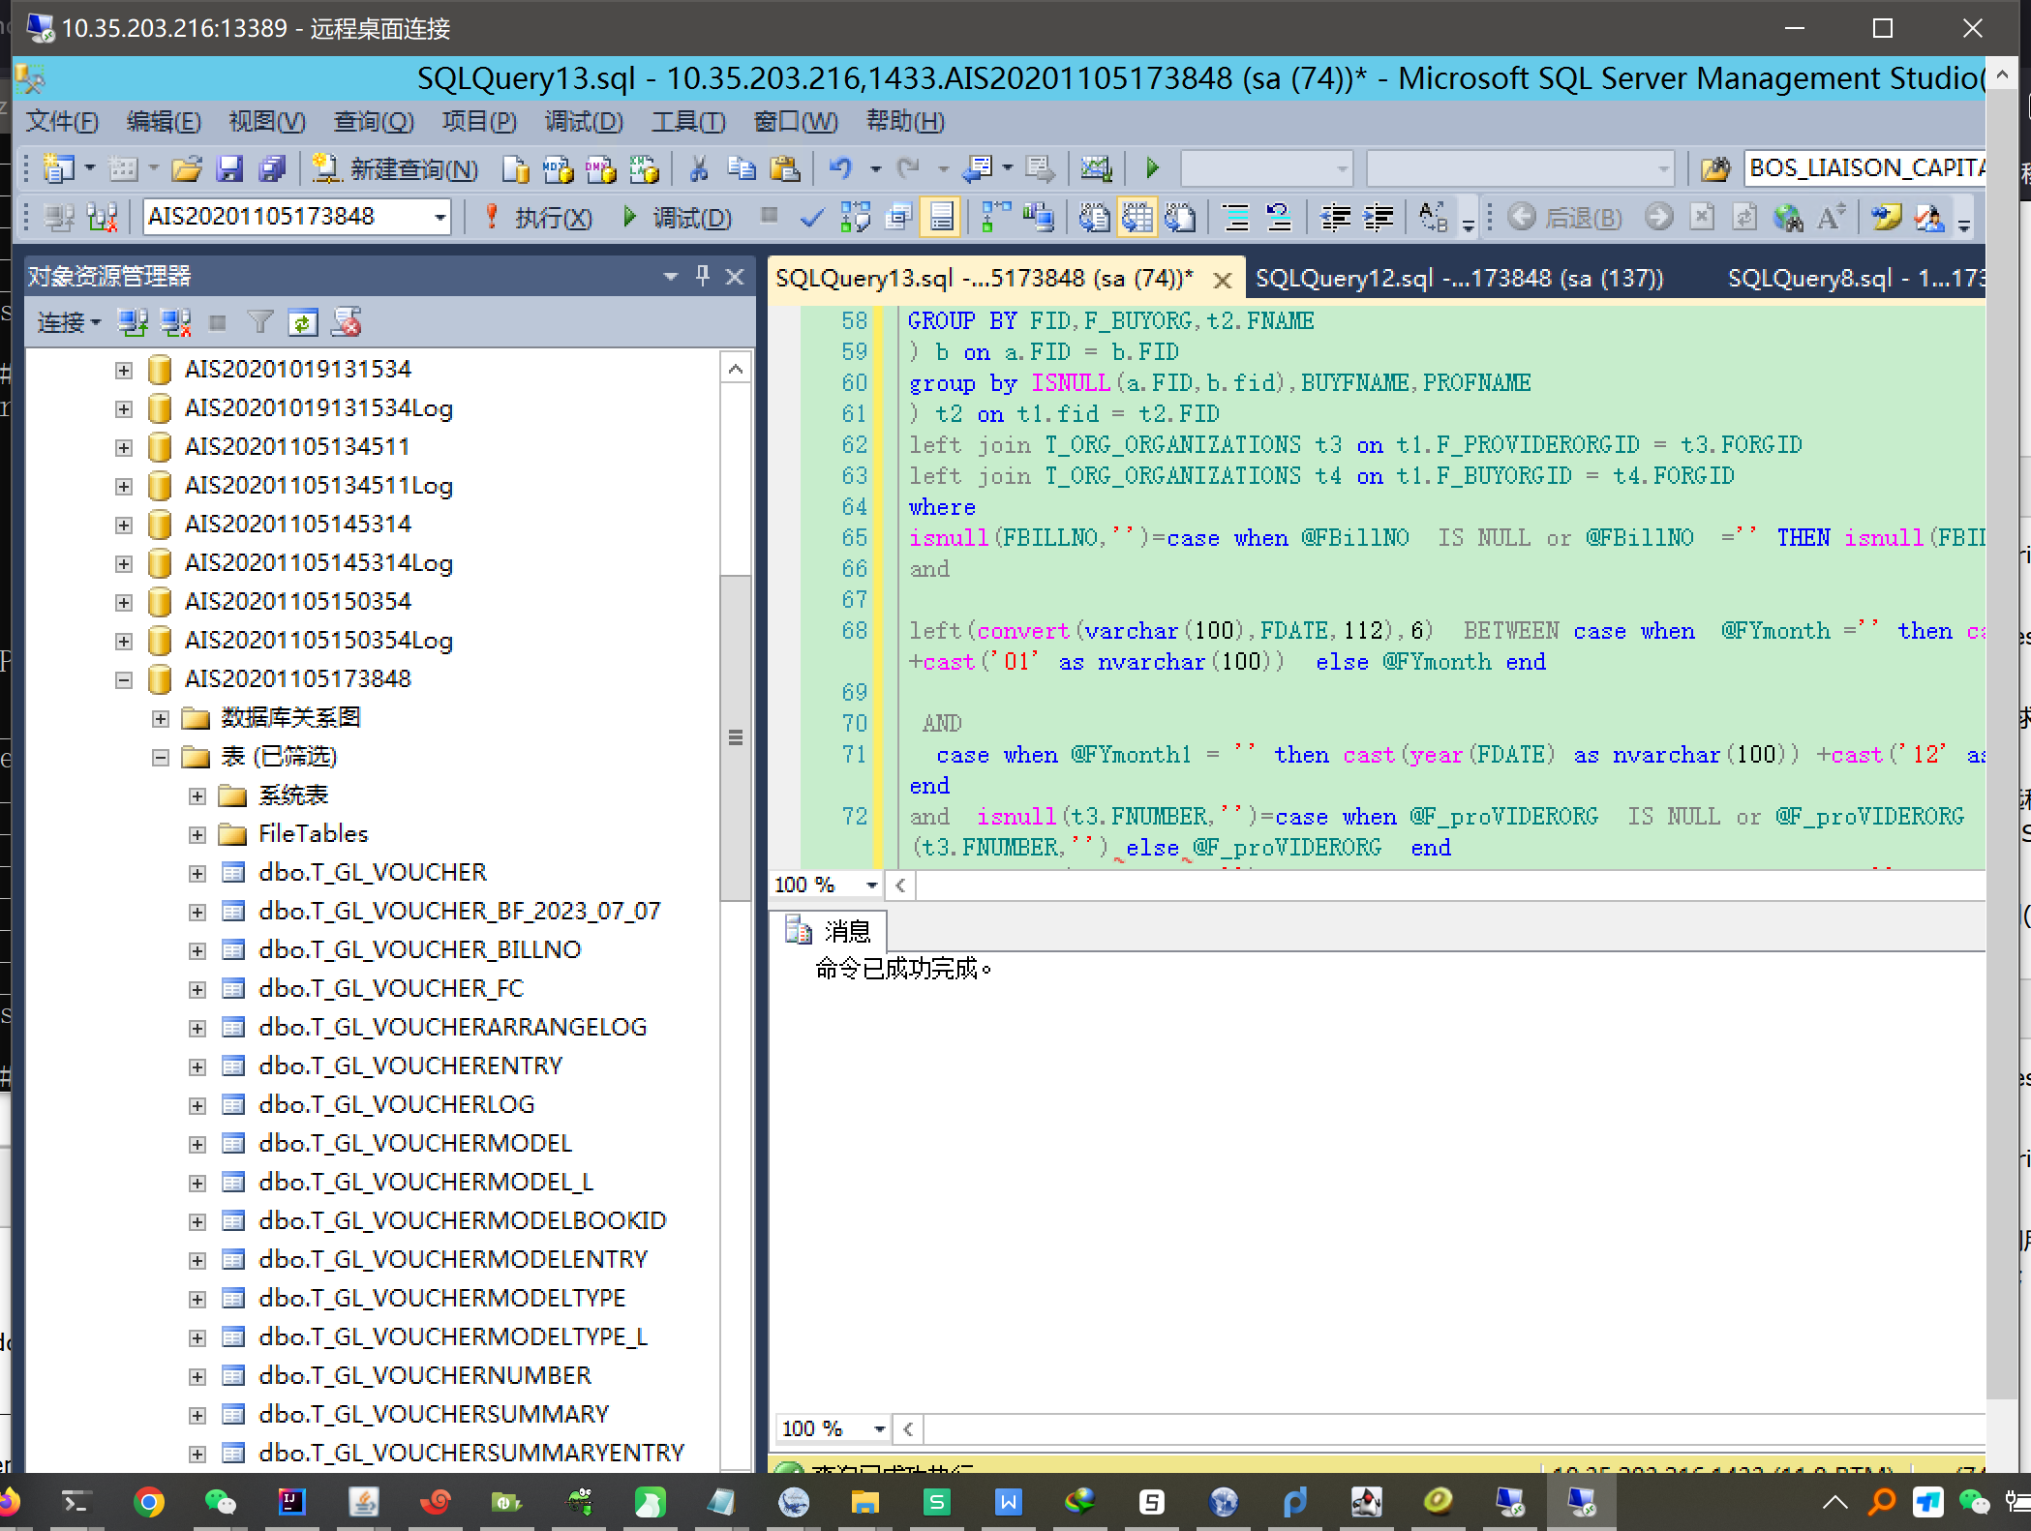Viewport: 2031px width, 1531px height.
Task: Toggle Results to Grid mode
Action: [1137, 218]
